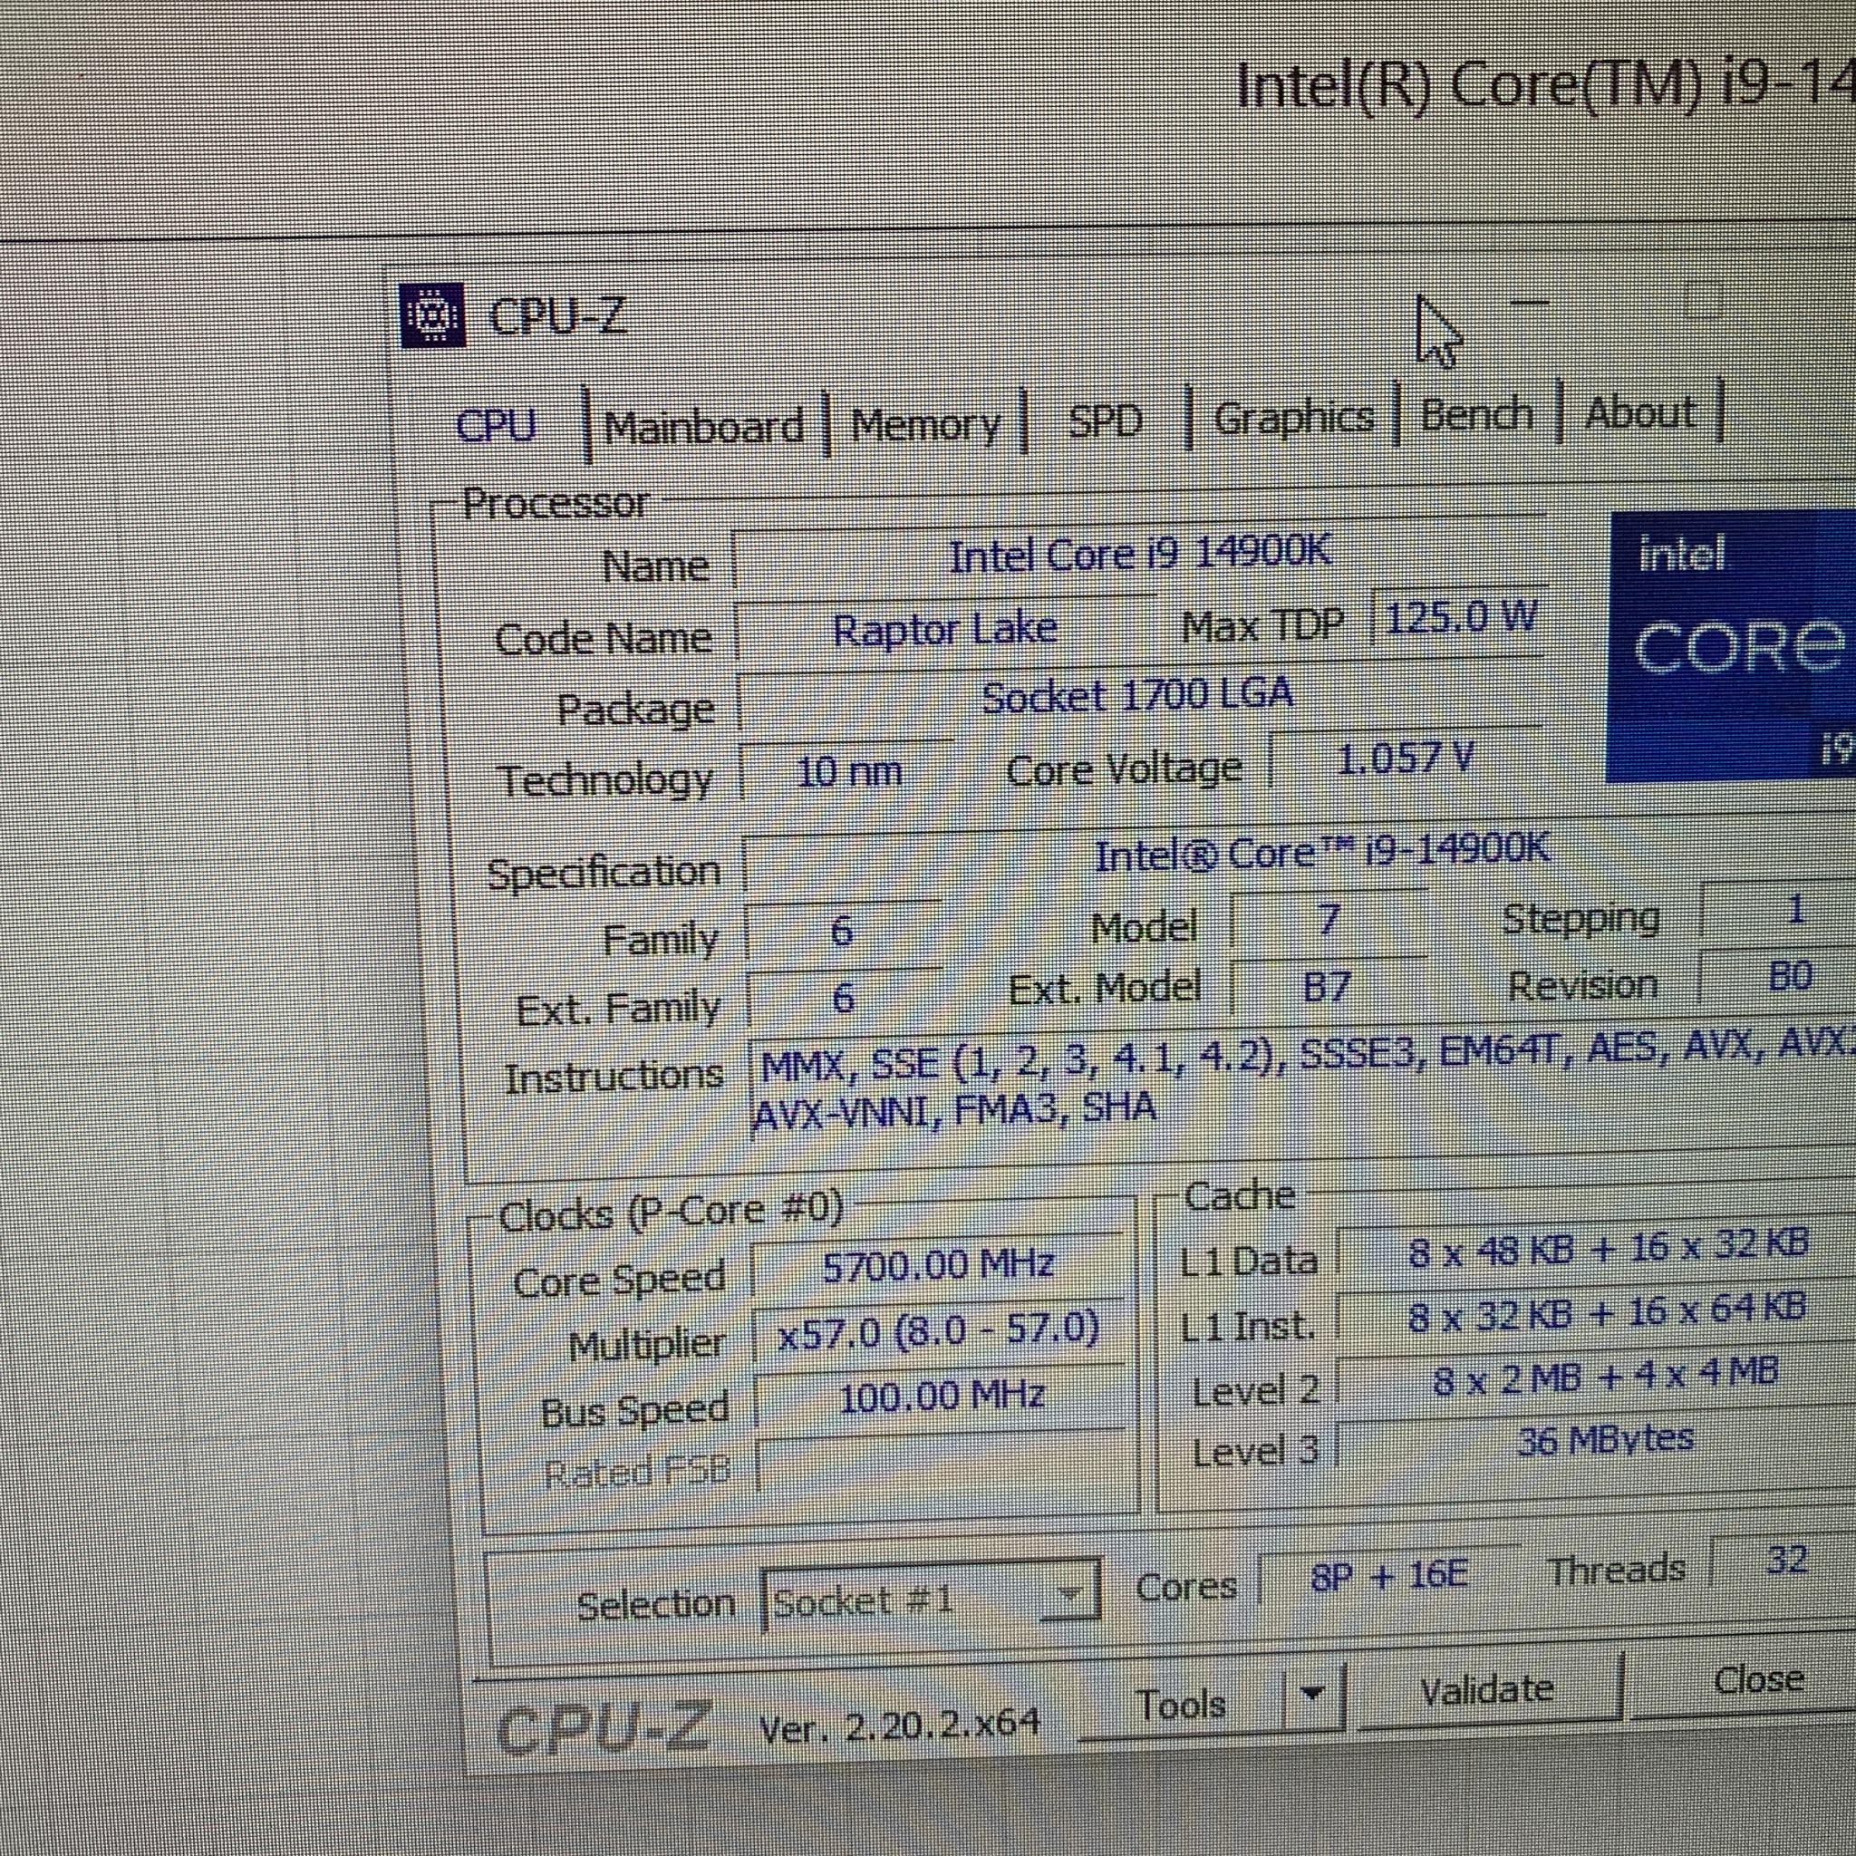1856x1856 pixels.
Task: Click the Validate button
Action: click(1487, 1689)
